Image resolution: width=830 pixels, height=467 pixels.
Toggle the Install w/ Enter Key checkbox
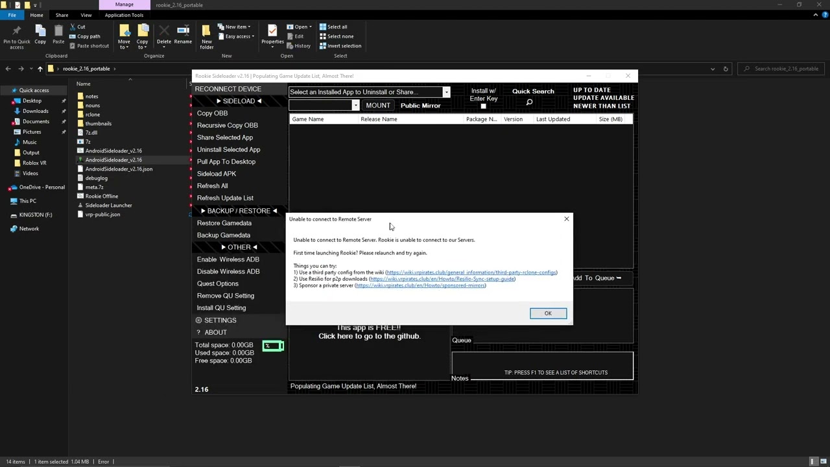coord(483,106)
